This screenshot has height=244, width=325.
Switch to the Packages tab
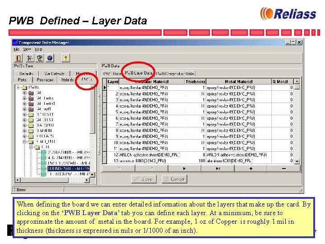(45, 80)
